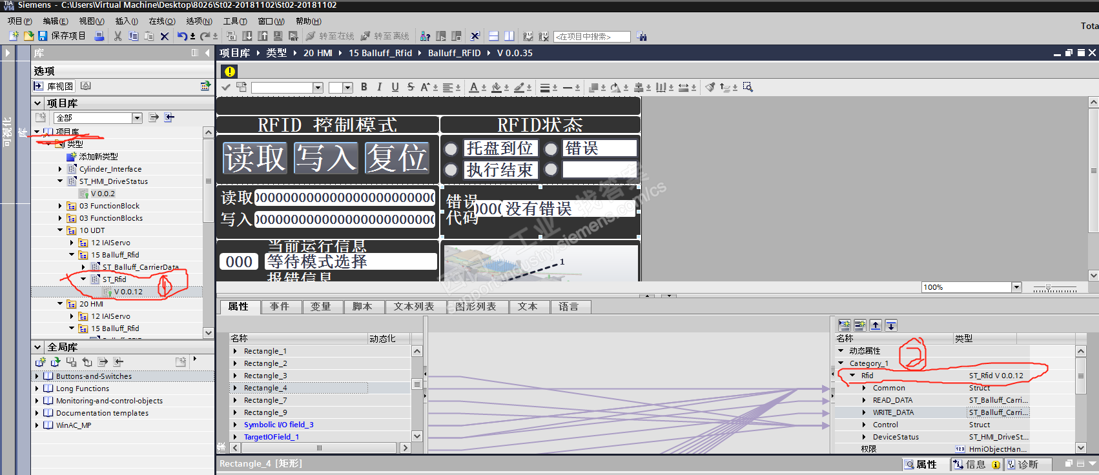This screenshot has height=475, width=1099.
Task: Open the 全部 filter dropdown in project library
Action: pos(137,117)
